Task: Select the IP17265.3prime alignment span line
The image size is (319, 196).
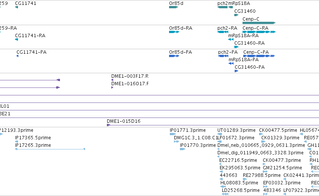Action: coord(50,149)
